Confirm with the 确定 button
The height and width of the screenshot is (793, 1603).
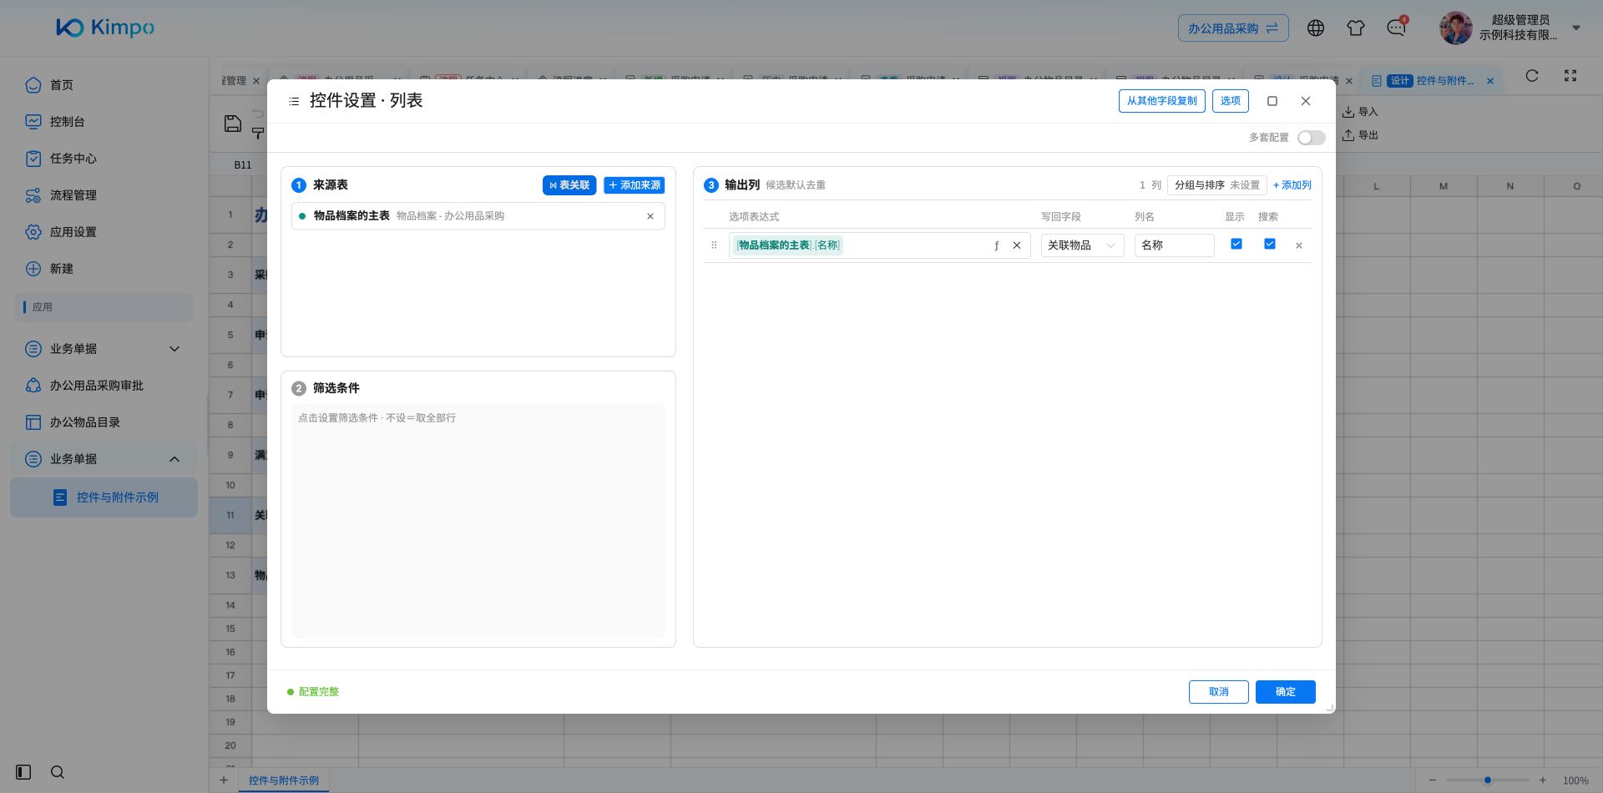pos(1286,692)
